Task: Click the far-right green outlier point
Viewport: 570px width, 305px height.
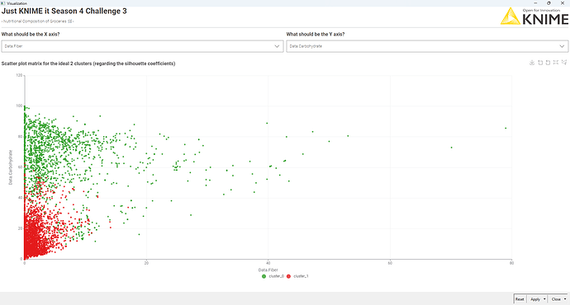Action: (x=506, y=128)
